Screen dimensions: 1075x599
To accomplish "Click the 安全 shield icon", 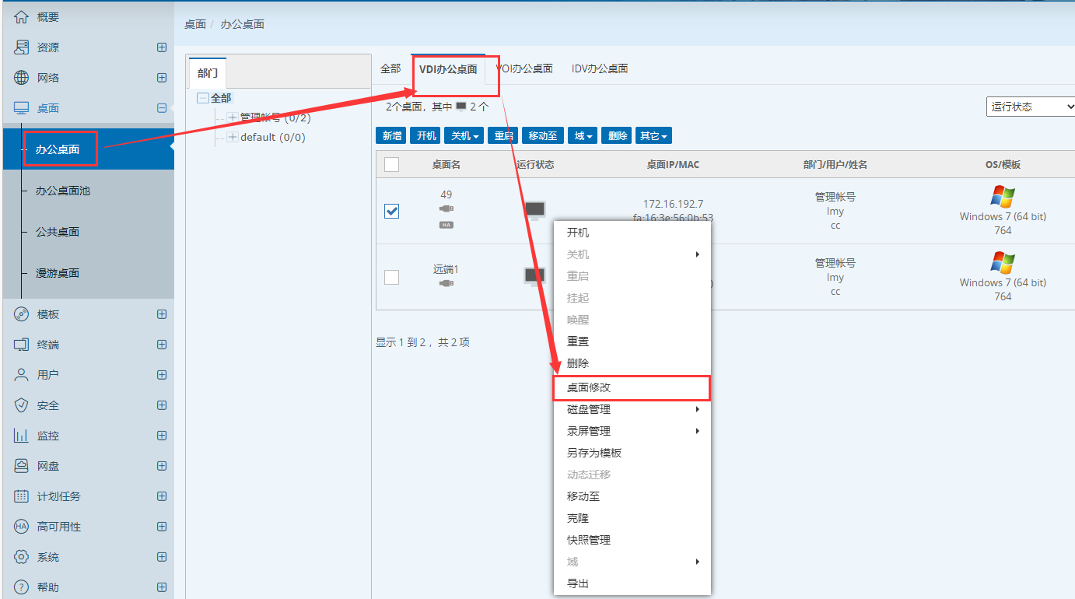I will (22, 405).
